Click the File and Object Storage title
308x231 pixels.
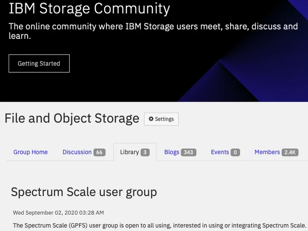pyautogui.click(x=72, y=118)
